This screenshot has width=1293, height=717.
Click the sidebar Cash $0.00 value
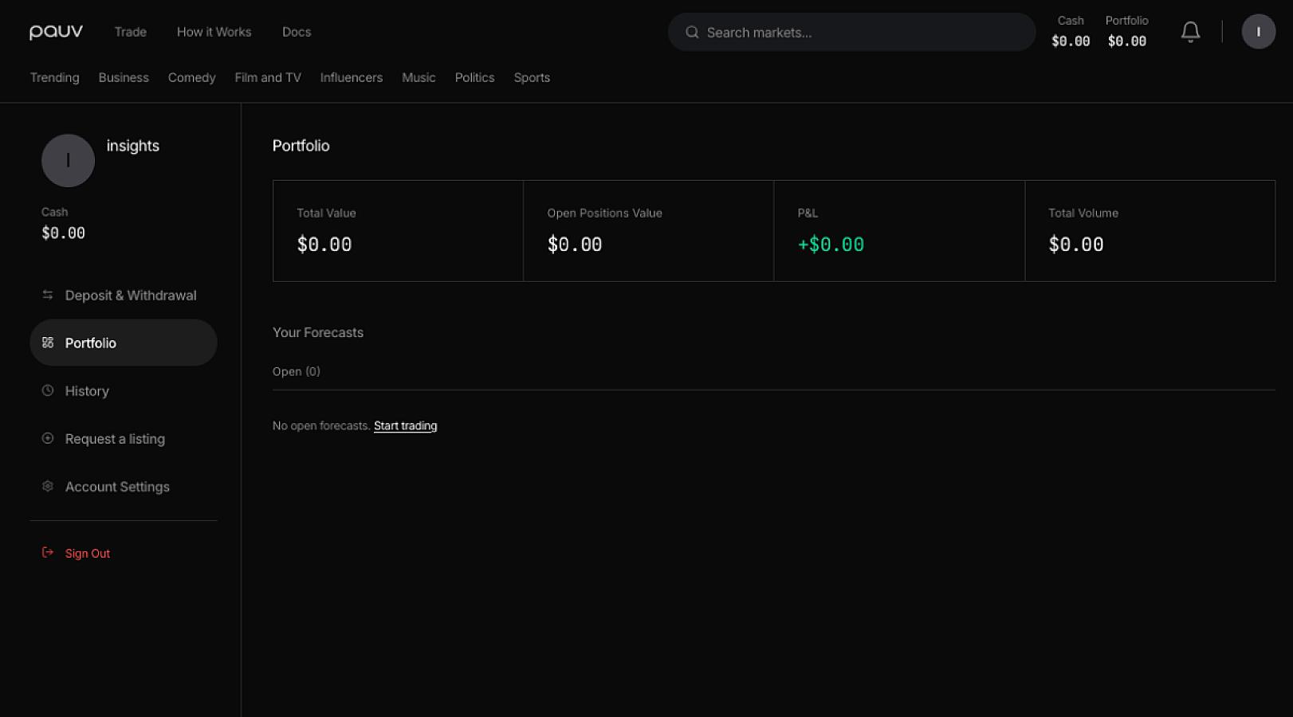(x=63, y=233)
